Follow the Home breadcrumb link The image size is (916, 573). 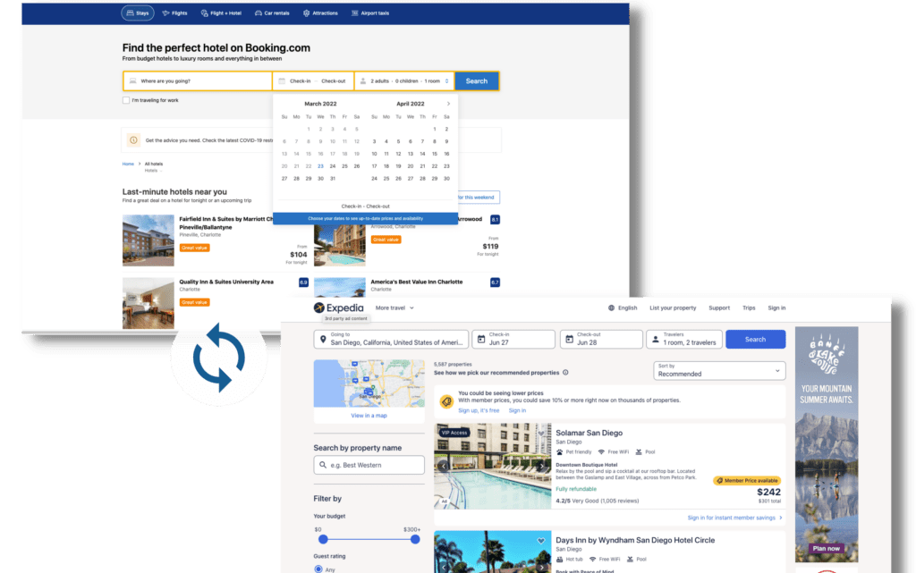(x=128, y=164)
